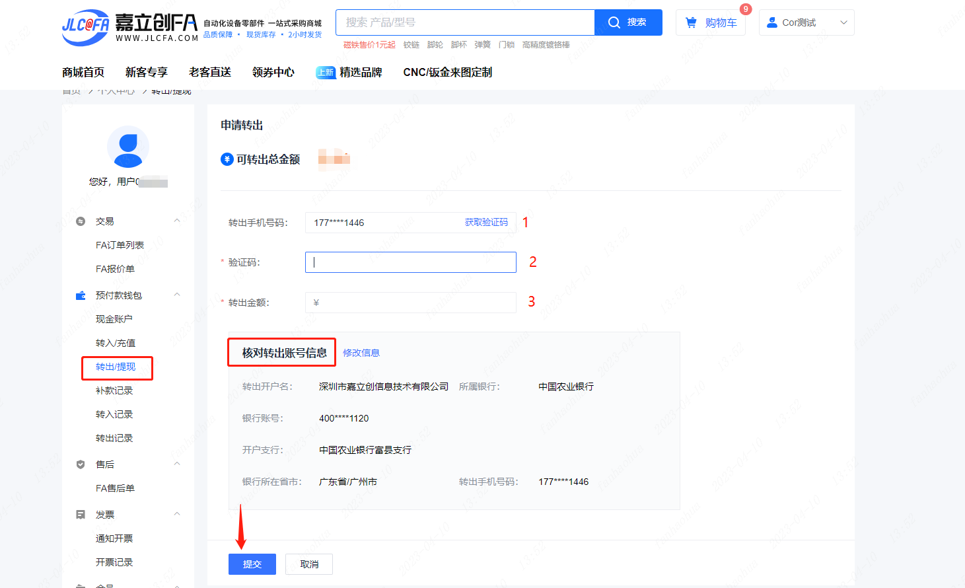Click the magnifier search icon
This screenshot has width=965, height=588.
coord(614,22)
